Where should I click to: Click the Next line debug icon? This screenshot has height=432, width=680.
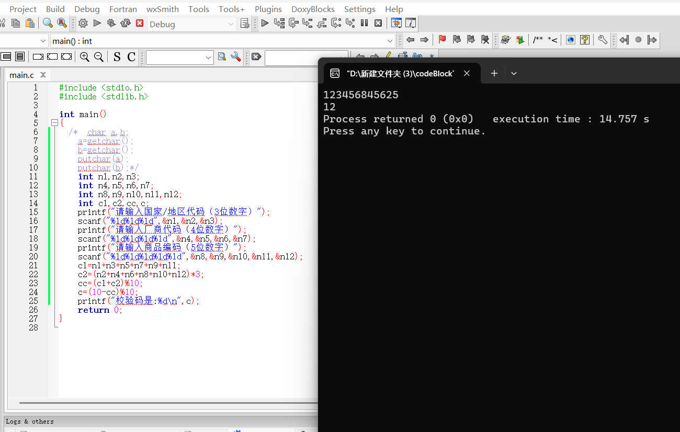coord(293,23)
